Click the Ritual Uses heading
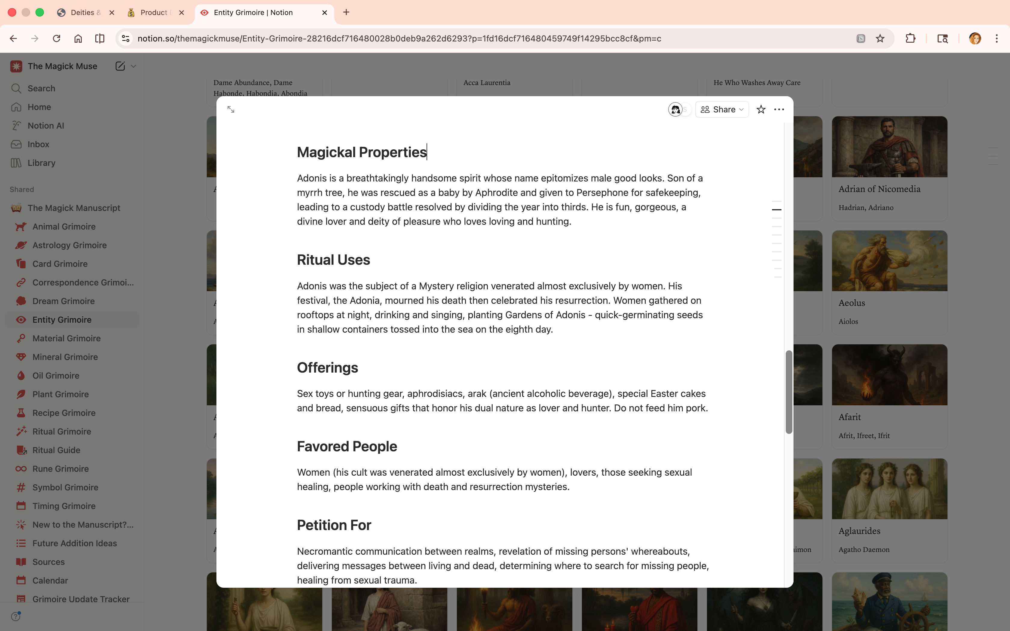This screenshot has height=631, width=1010. (333, 260)
